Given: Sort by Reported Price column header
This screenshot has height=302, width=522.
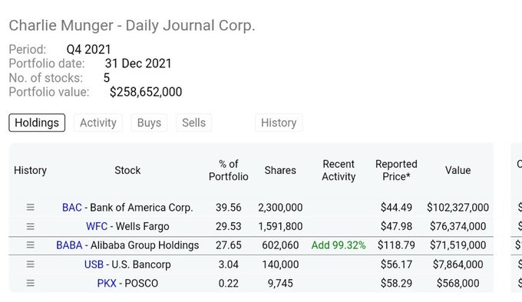Looking at the screenshot, I should click(396, 170).
